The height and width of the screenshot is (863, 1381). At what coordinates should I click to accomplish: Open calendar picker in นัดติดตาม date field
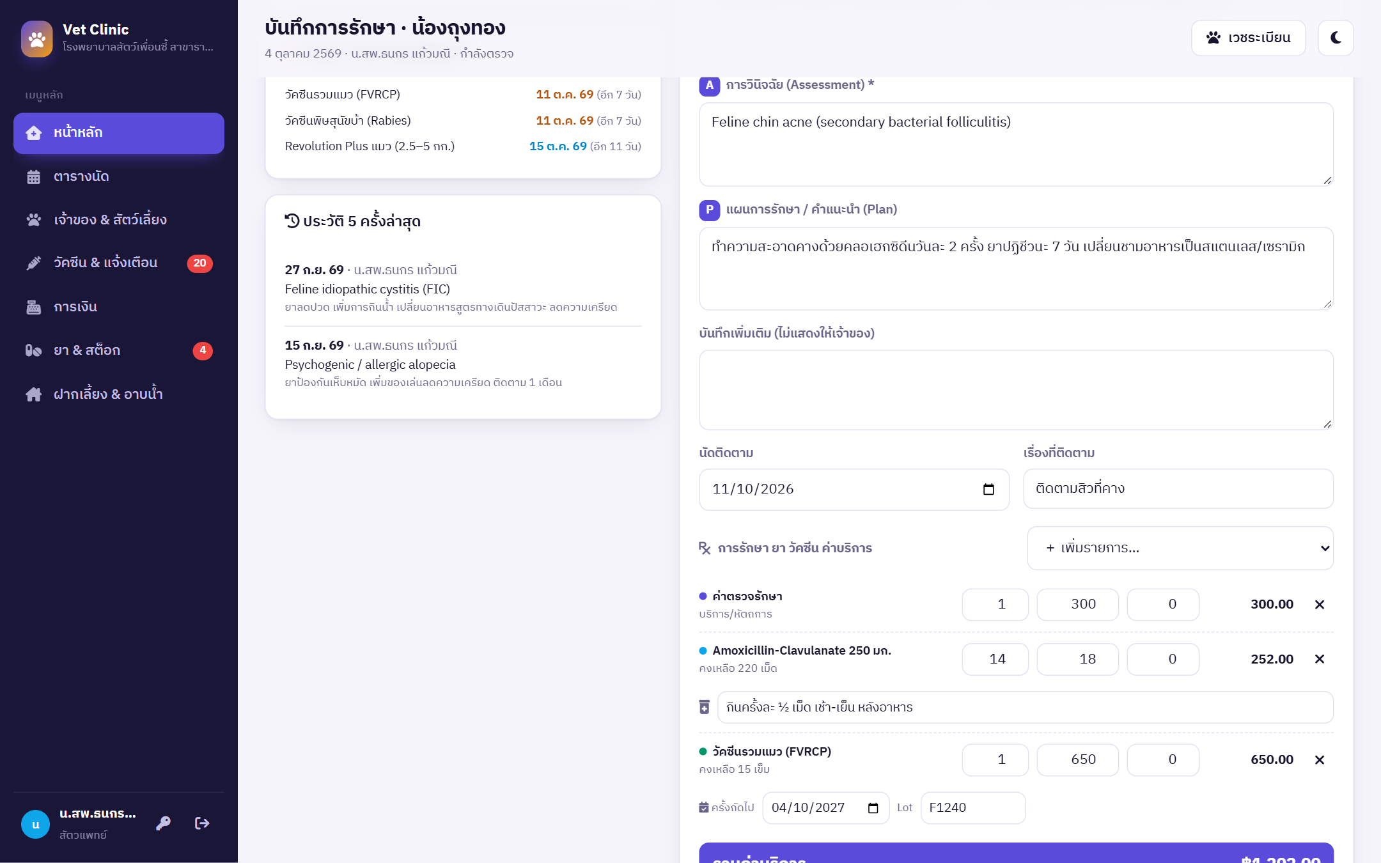click(x=988, y=489)
